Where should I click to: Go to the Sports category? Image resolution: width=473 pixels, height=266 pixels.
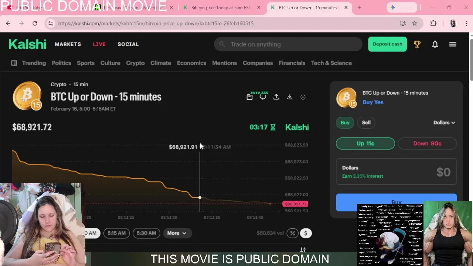tap(86, 63)
